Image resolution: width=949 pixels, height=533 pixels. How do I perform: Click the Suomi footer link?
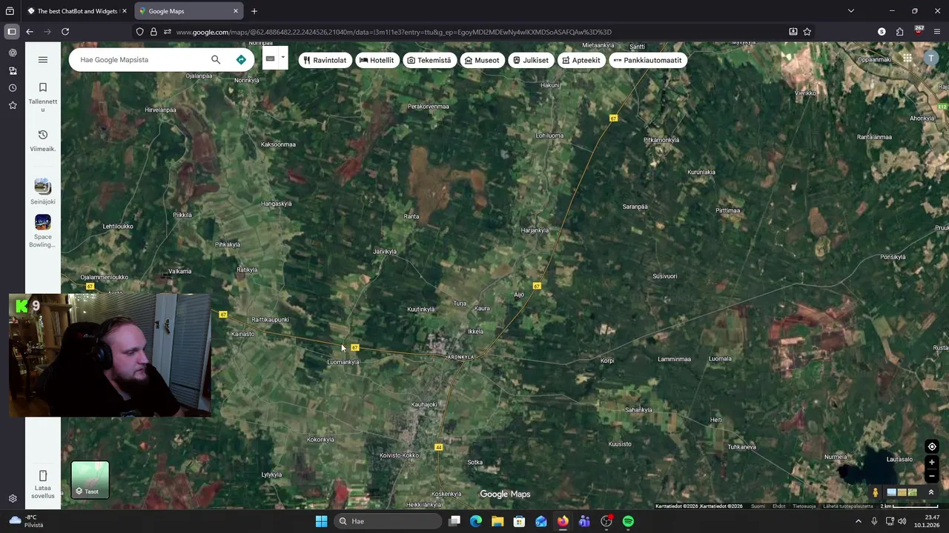click(758, 506)
